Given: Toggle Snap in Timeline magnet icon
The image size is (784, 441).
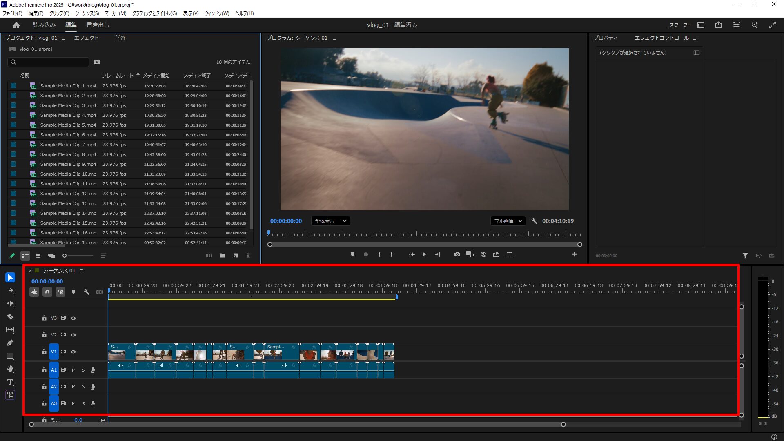Looking at the screenshot, I should click(x=47, y=292).
